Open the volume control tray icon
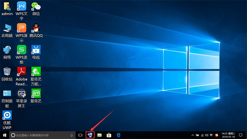 coord(207,135)
